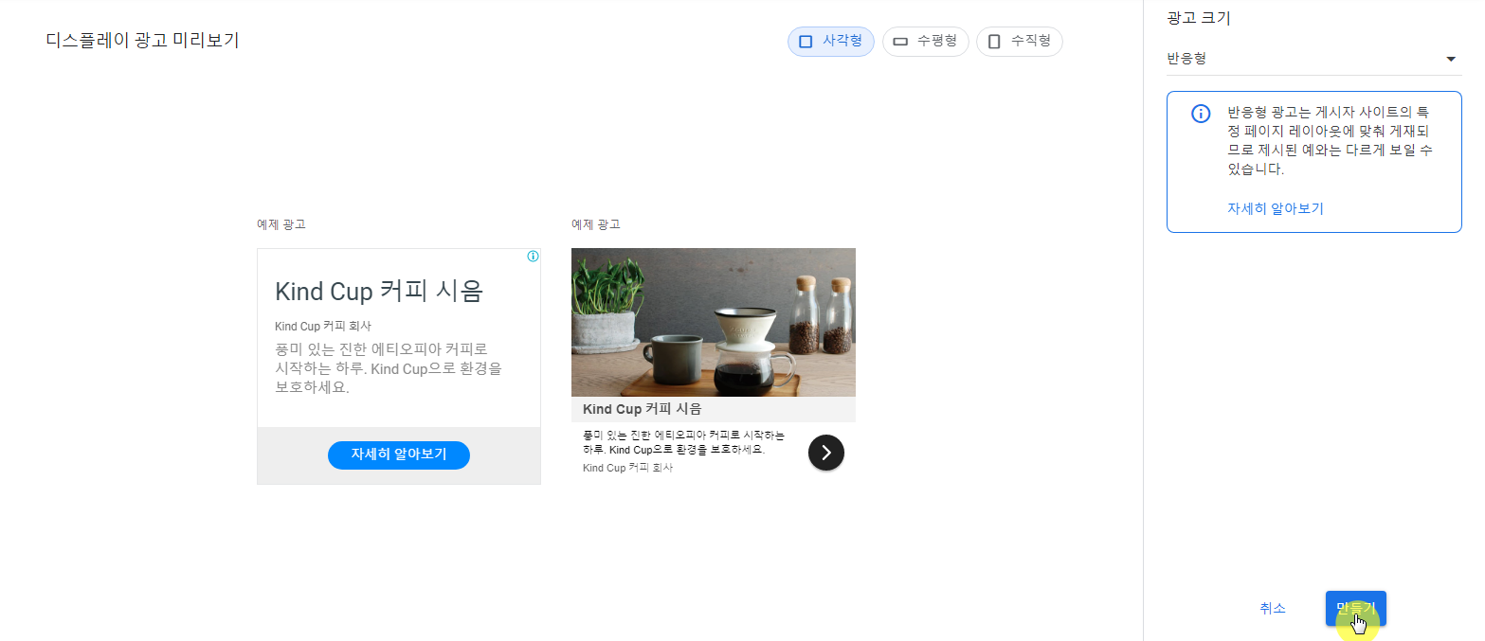Click Kind Cup 커피 회사 name in first ad

[323, 326]
